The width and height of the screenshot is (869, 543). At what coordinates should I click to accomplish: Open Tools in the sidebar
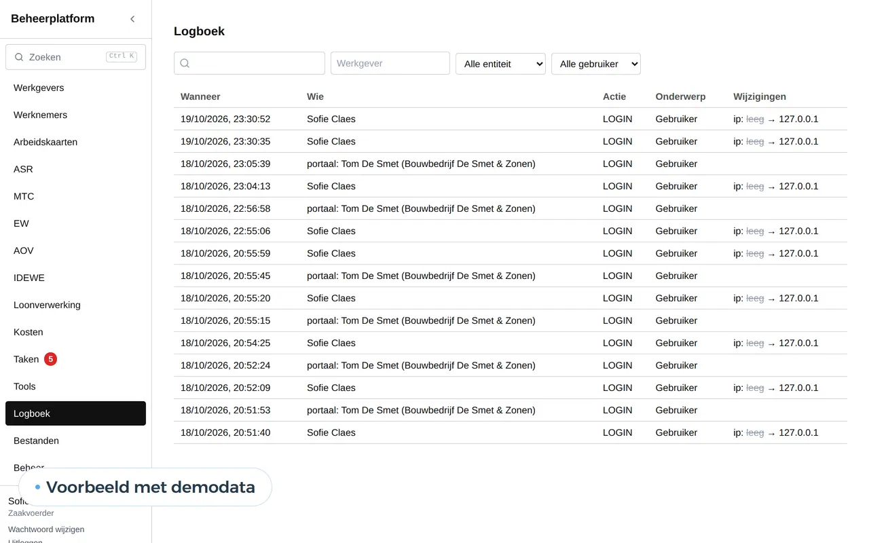(x=75, y=386)
